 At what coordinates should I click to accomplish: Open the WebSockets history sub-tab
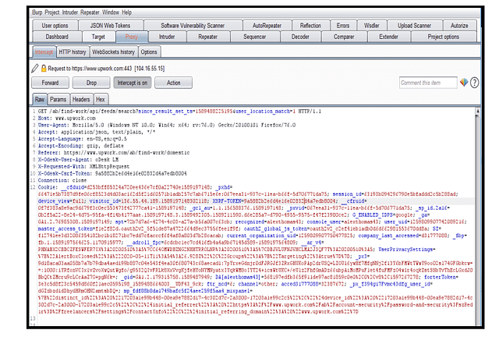pyautogui.click(x=113, y=52)
